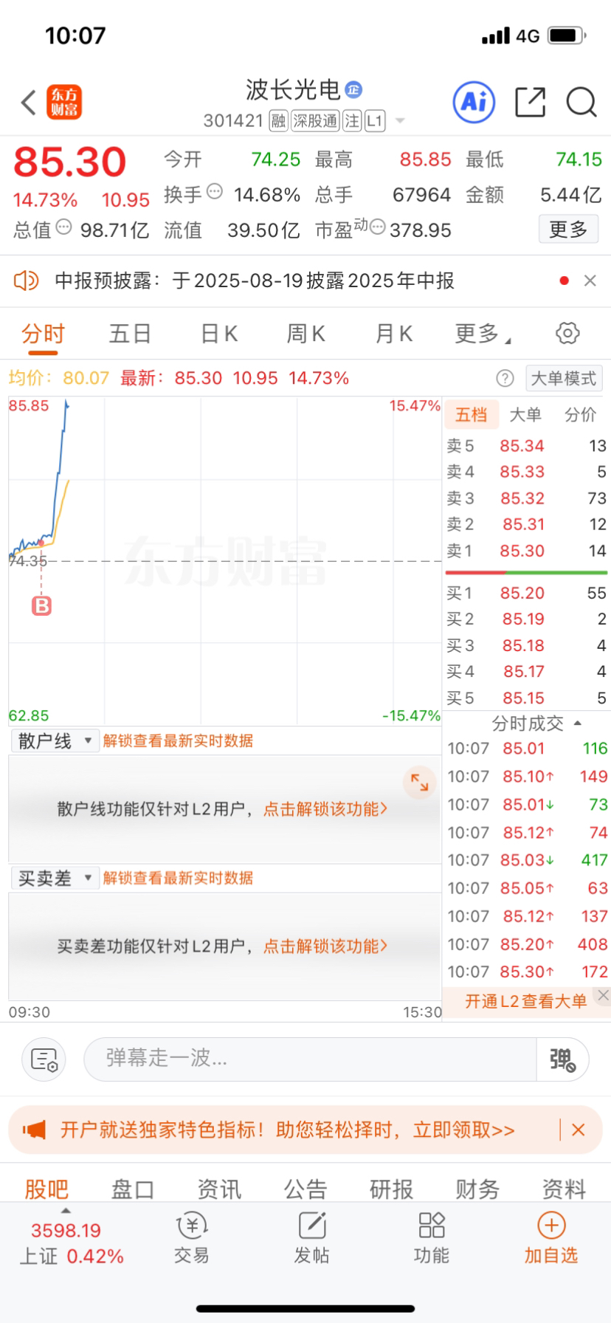The height and width of the screenshot is (1323, 611).
Task: Open the 财务 tab
Action: (477, 1189)
